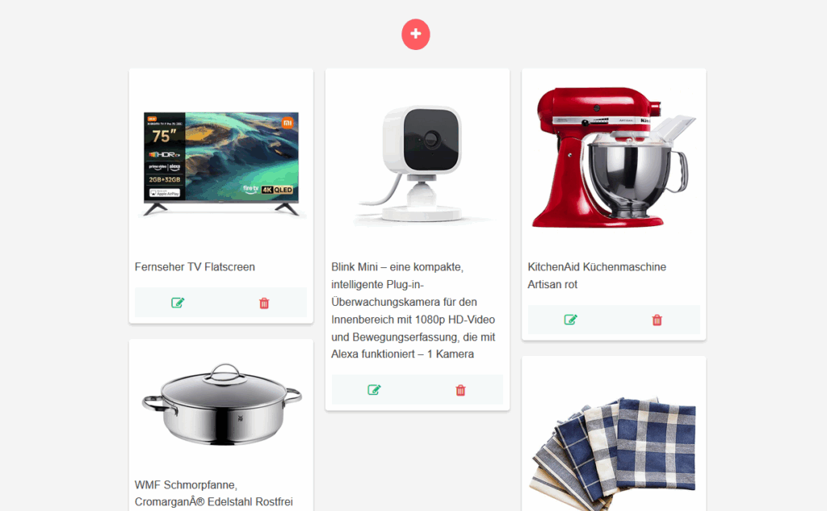Open the WMF Schmorpfanne pot image
827x511 pixels.
coord(221,404)
